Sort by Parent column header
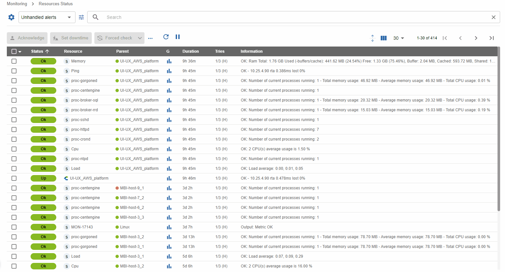Viewport: 505px width, 272px height. 122,51
